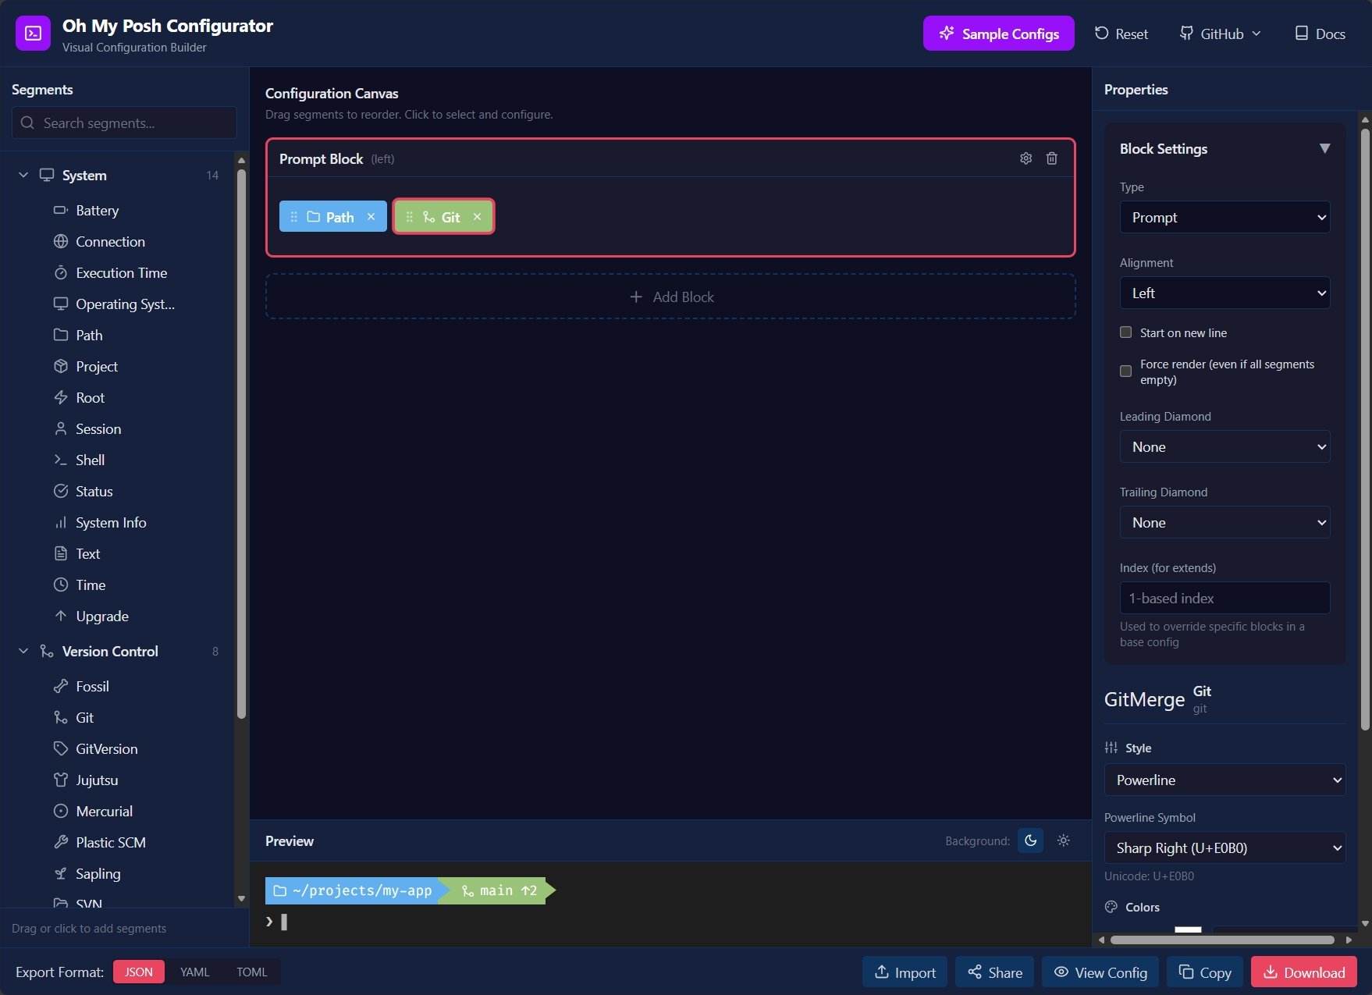Image resolution: width=1372 pixels, height=995 pixels.
Task: Copy the config to clipboard
Action: [1205, 972]
